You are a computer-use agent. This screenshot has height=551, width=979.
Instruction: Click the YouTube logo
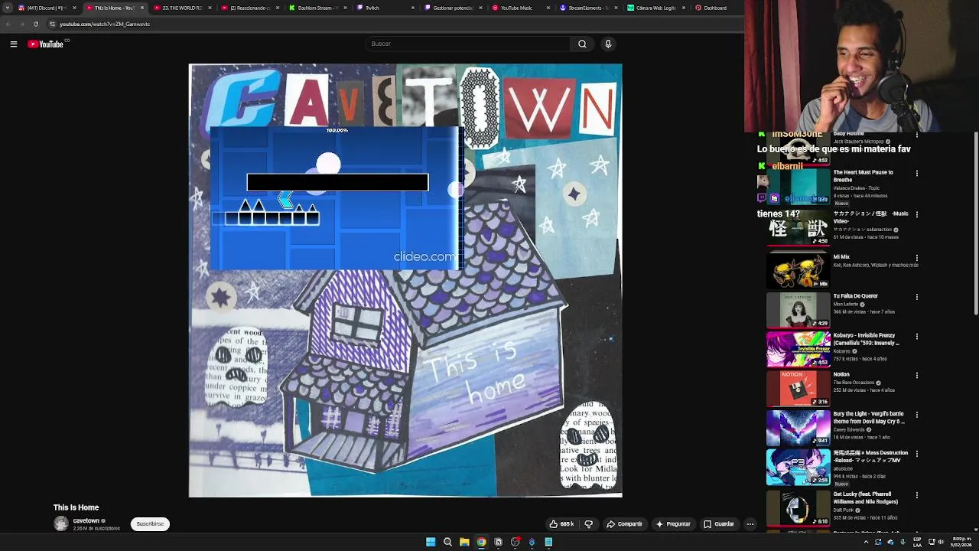pyautogui.click(x=46, y=44)
